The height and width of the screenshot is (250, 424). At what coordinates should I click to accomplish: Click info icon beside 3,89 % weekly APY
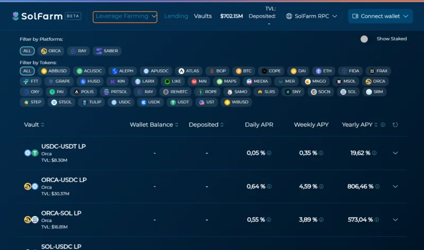coord(321,220)
